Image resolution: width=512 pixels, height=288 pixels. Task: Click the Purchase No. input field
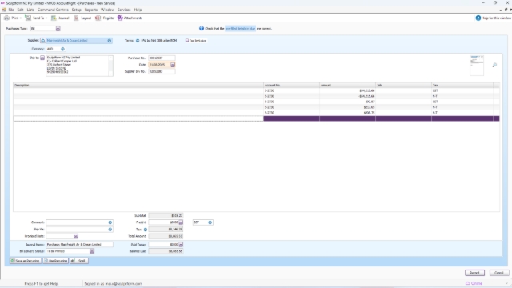162,58
